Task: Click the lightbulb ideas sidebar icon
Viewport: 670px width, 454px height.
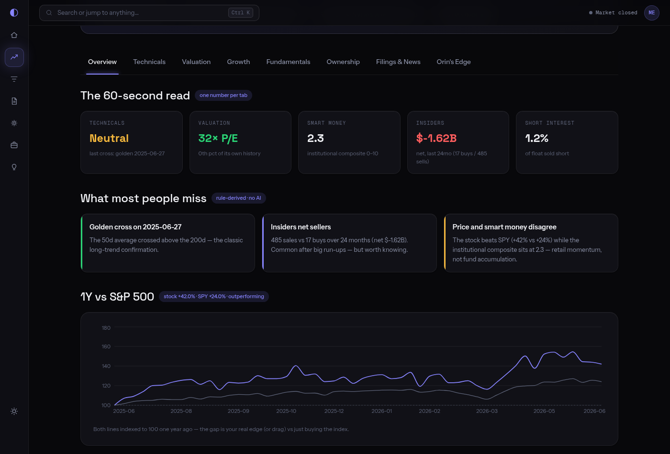Action: click(14, 167)
